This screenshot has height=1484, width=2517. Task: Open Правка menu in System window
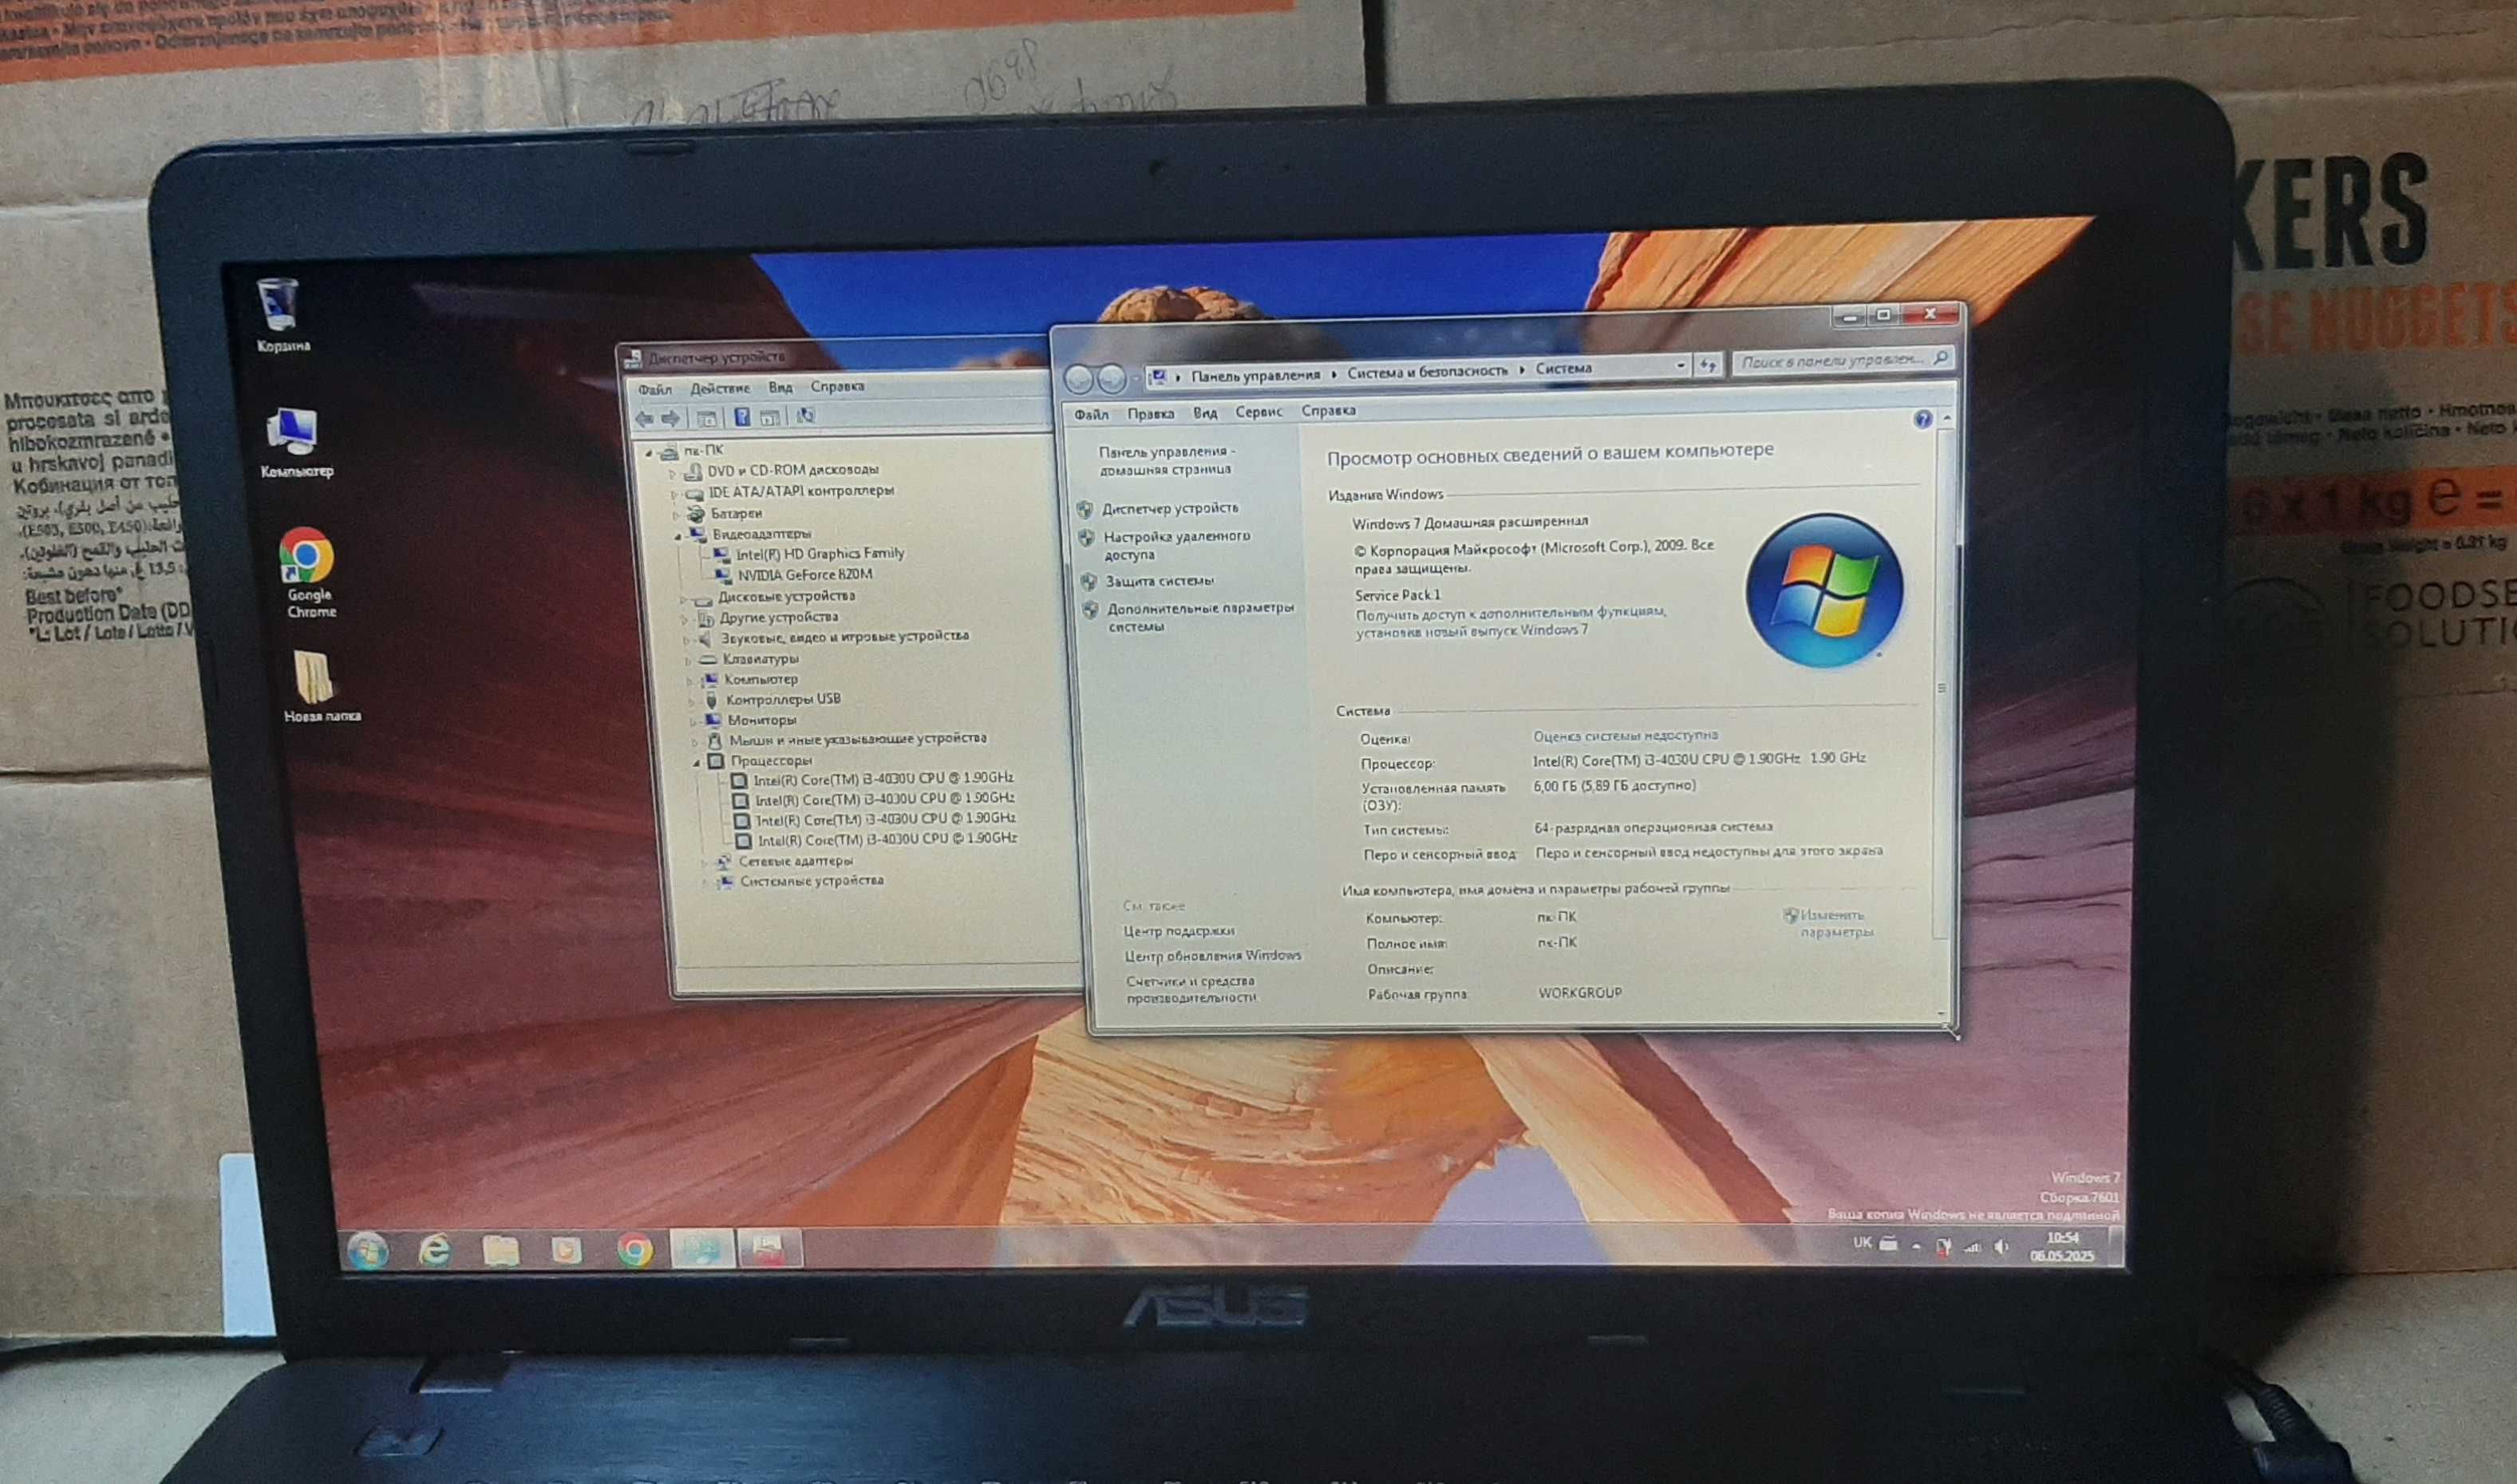[x=1150, y=413]
